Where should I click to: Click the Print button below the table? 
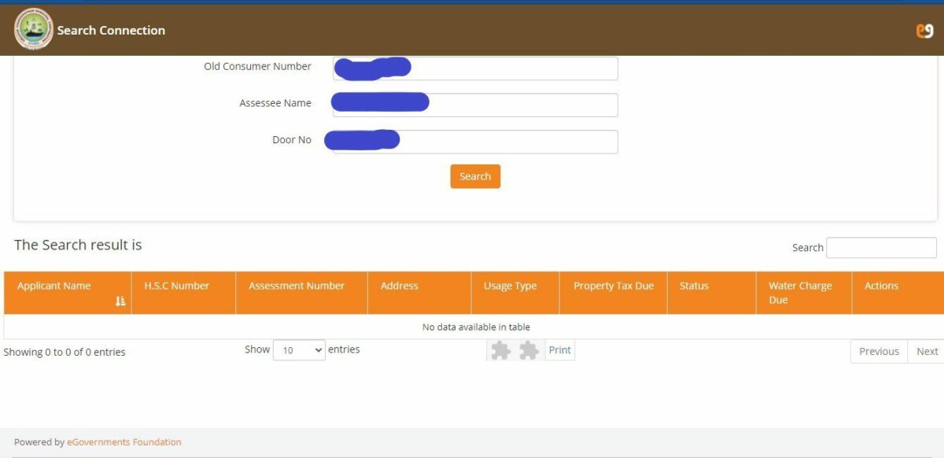559,350
